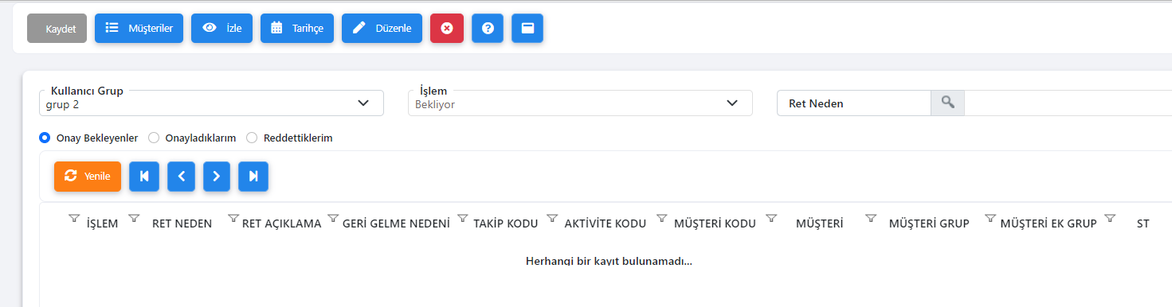1172x307 pixels.
Task: Click the input field after Ret Neden search
Action: [x=1068, y=103]
